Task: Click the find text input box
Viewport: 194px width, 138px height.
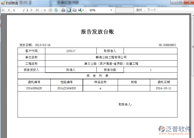Action: click(x=125, y=10)
